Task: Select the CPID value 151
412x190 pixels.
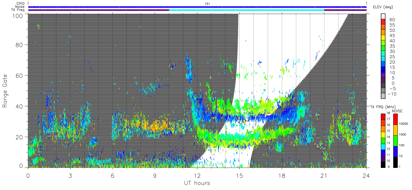Action: click(207, 3)
